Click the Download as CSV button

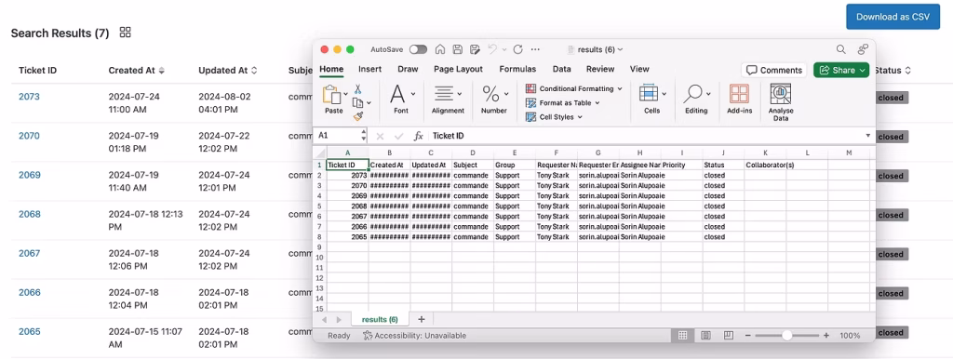tap(893, 17)
